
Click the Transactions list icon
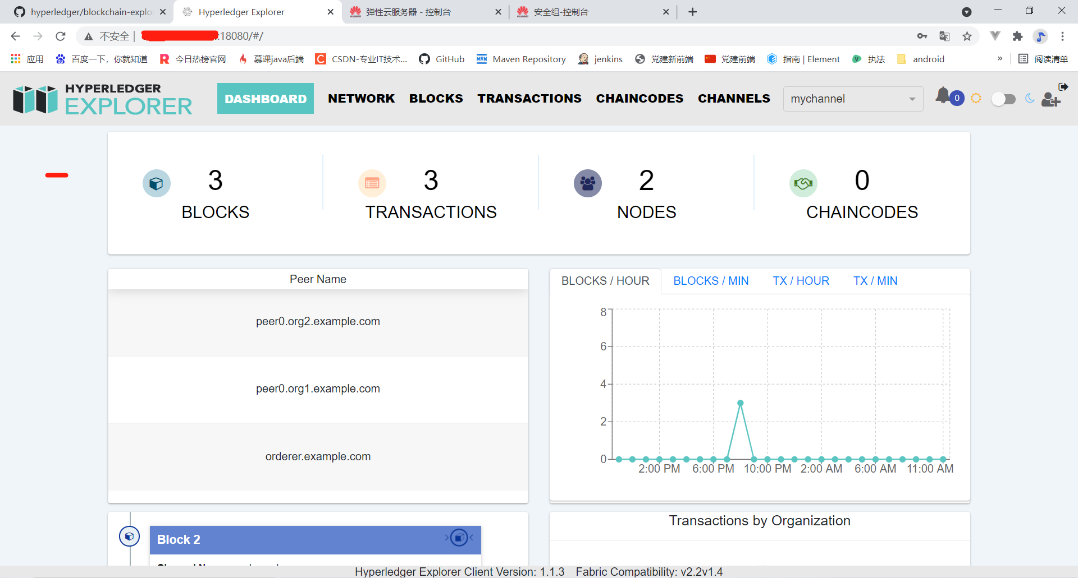click(372, 183)
